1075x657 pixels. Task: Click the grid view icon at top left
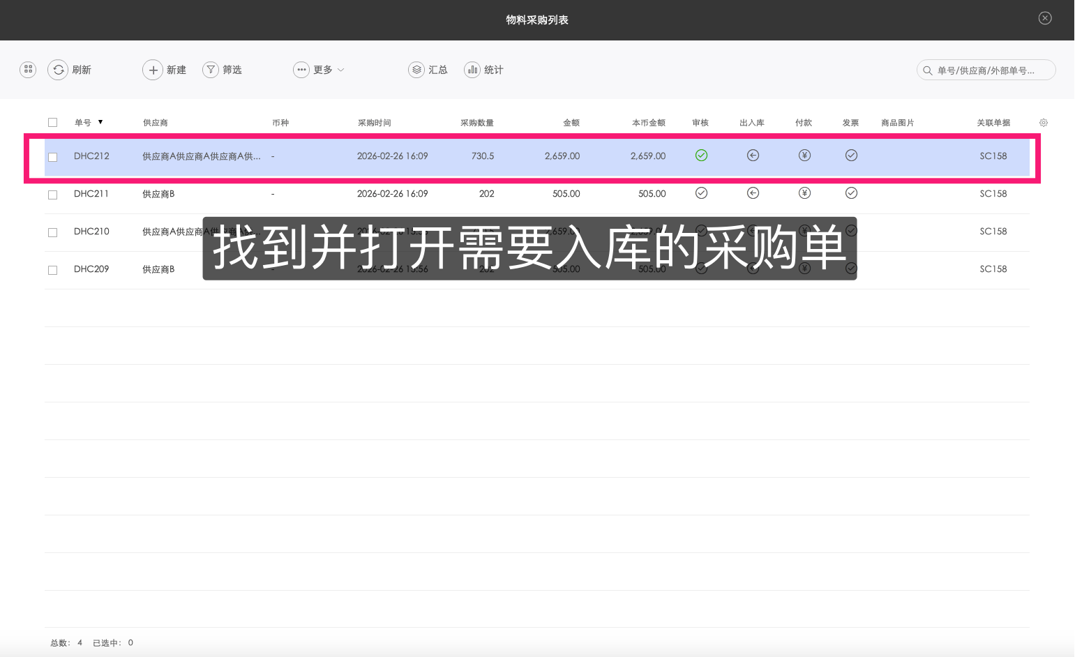27,70
